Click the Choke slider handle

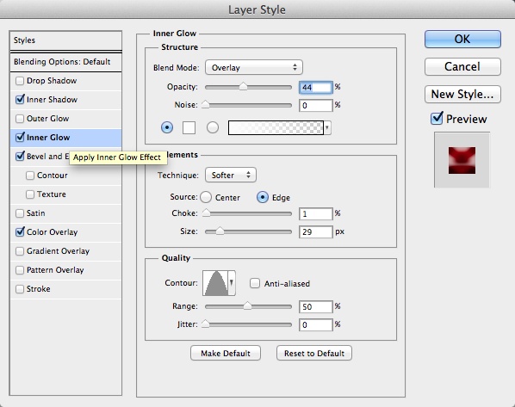[206, 213]
